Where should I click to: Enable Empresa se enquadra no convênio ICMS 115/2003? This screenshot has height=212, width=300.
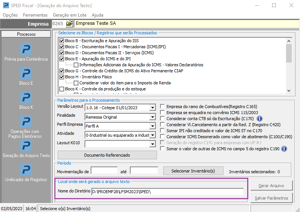(x=162, y=113)
